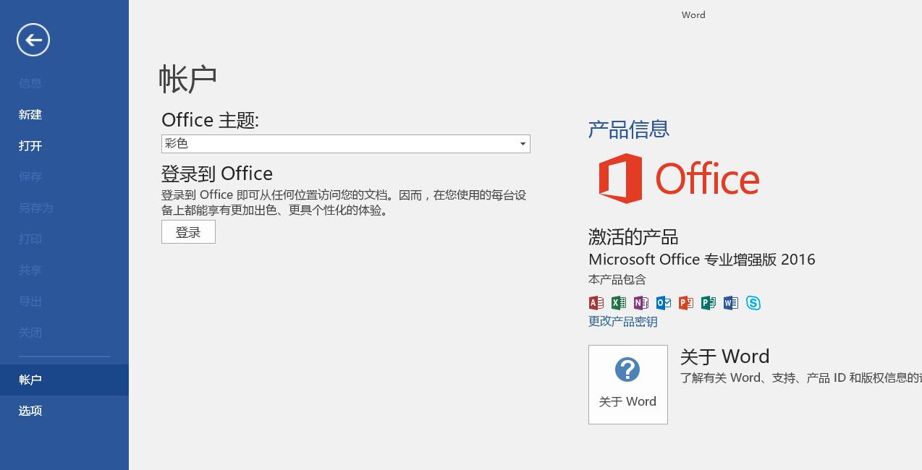922x470 pixels.
Task: Click the Excel app icon
Action: pos(619,303)
